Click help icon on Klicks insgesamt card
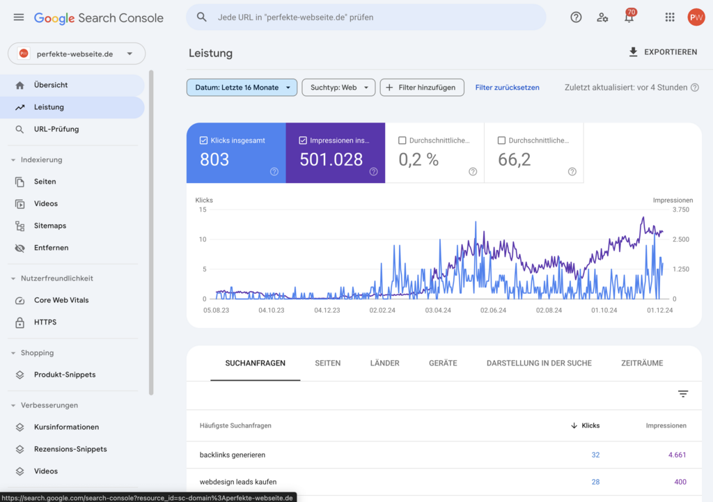This screenshot has width=713, height=502. tap(274, 171)
